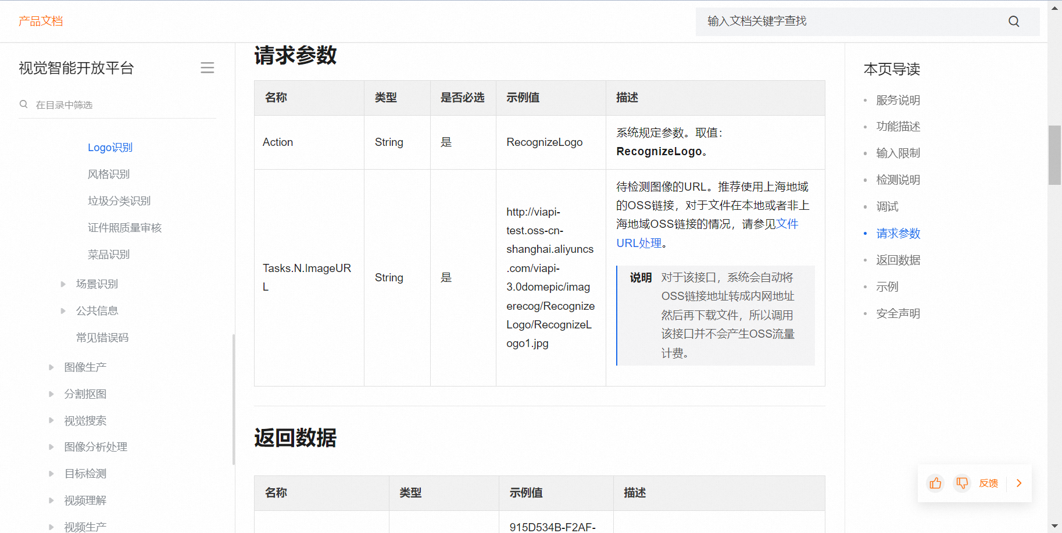Open 菜品识别 sidebar entry
The height and width of the screenshot is (533, 1062).
(x=109, y=254)
